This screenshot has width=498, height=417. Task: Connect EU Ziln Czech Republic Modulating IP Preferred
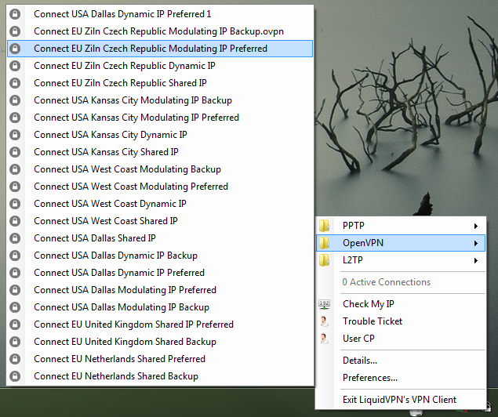click(x=160, y=49)
